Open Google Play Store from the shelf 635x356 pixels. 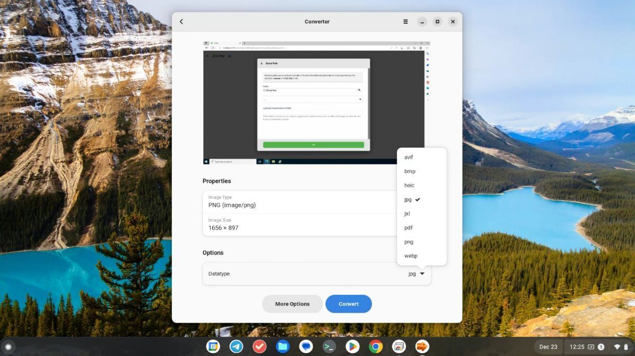[x=352, y=346]
